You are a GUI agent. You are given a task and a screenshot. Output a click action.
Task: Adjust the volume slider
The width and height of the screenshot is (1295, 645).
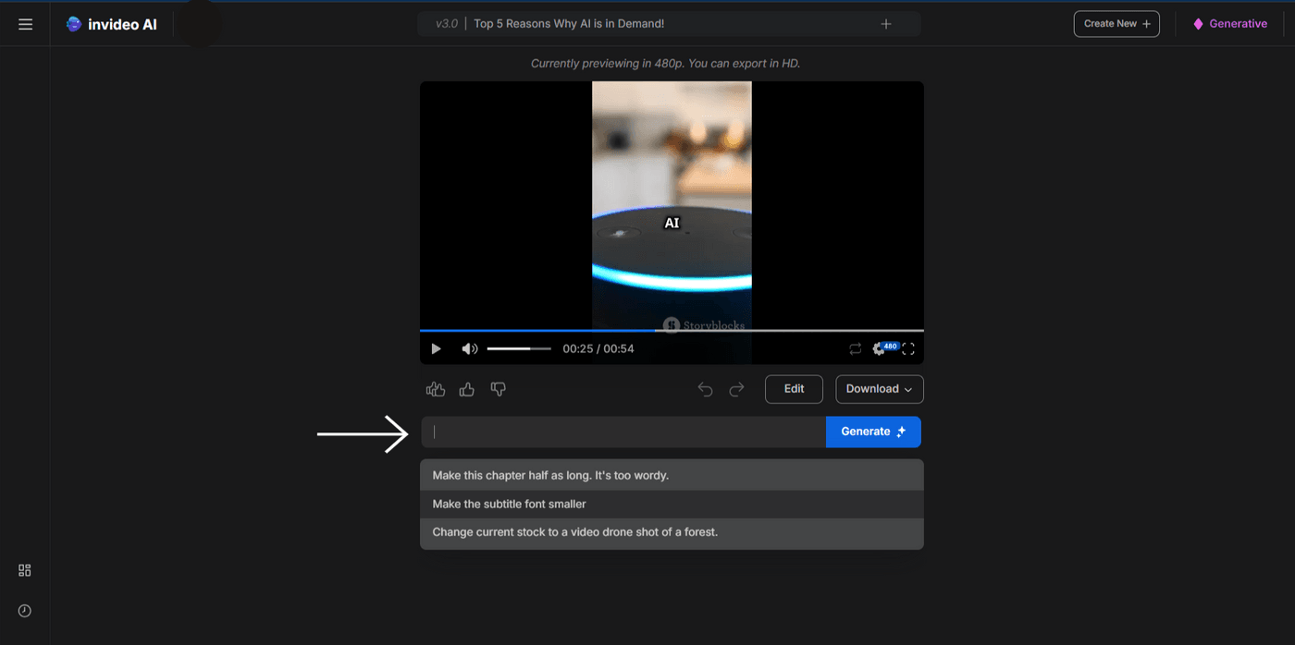pyautogui.click(x=518, y=348)
